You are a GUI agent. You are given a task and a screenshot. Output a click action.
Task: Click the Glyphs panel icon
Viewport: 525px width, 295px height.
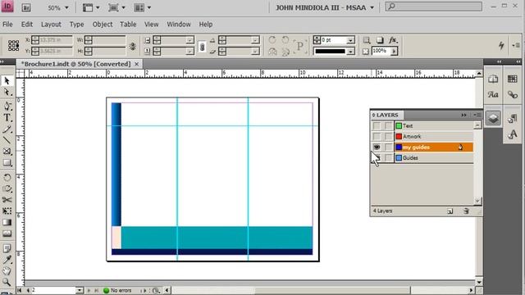click(x=493, y=95)
